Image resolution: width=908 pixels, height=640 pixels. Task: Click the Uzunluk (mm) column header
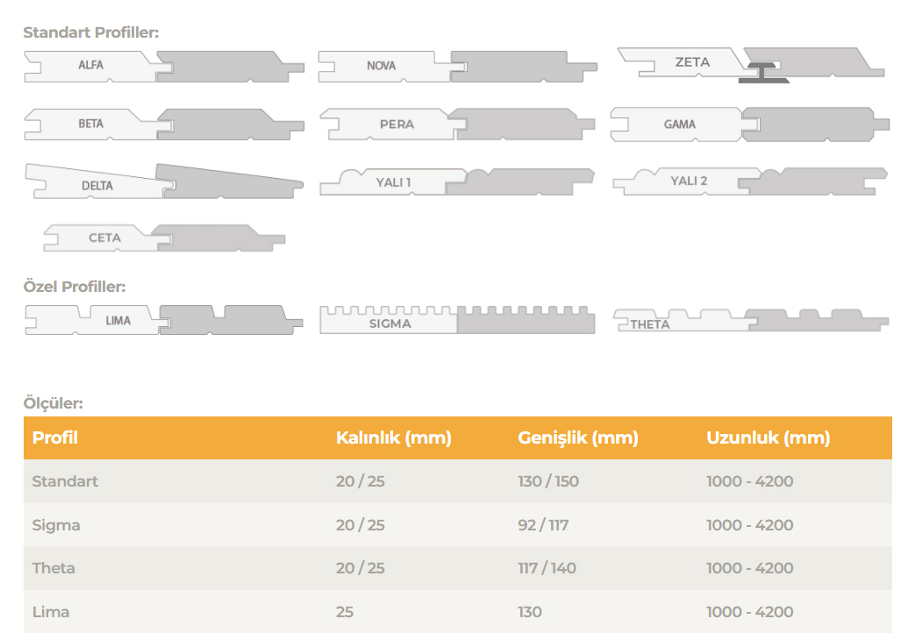768,437
